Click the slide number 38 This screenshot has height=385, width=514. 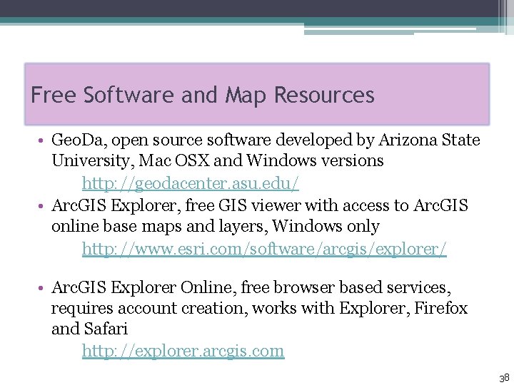[504, 378]
